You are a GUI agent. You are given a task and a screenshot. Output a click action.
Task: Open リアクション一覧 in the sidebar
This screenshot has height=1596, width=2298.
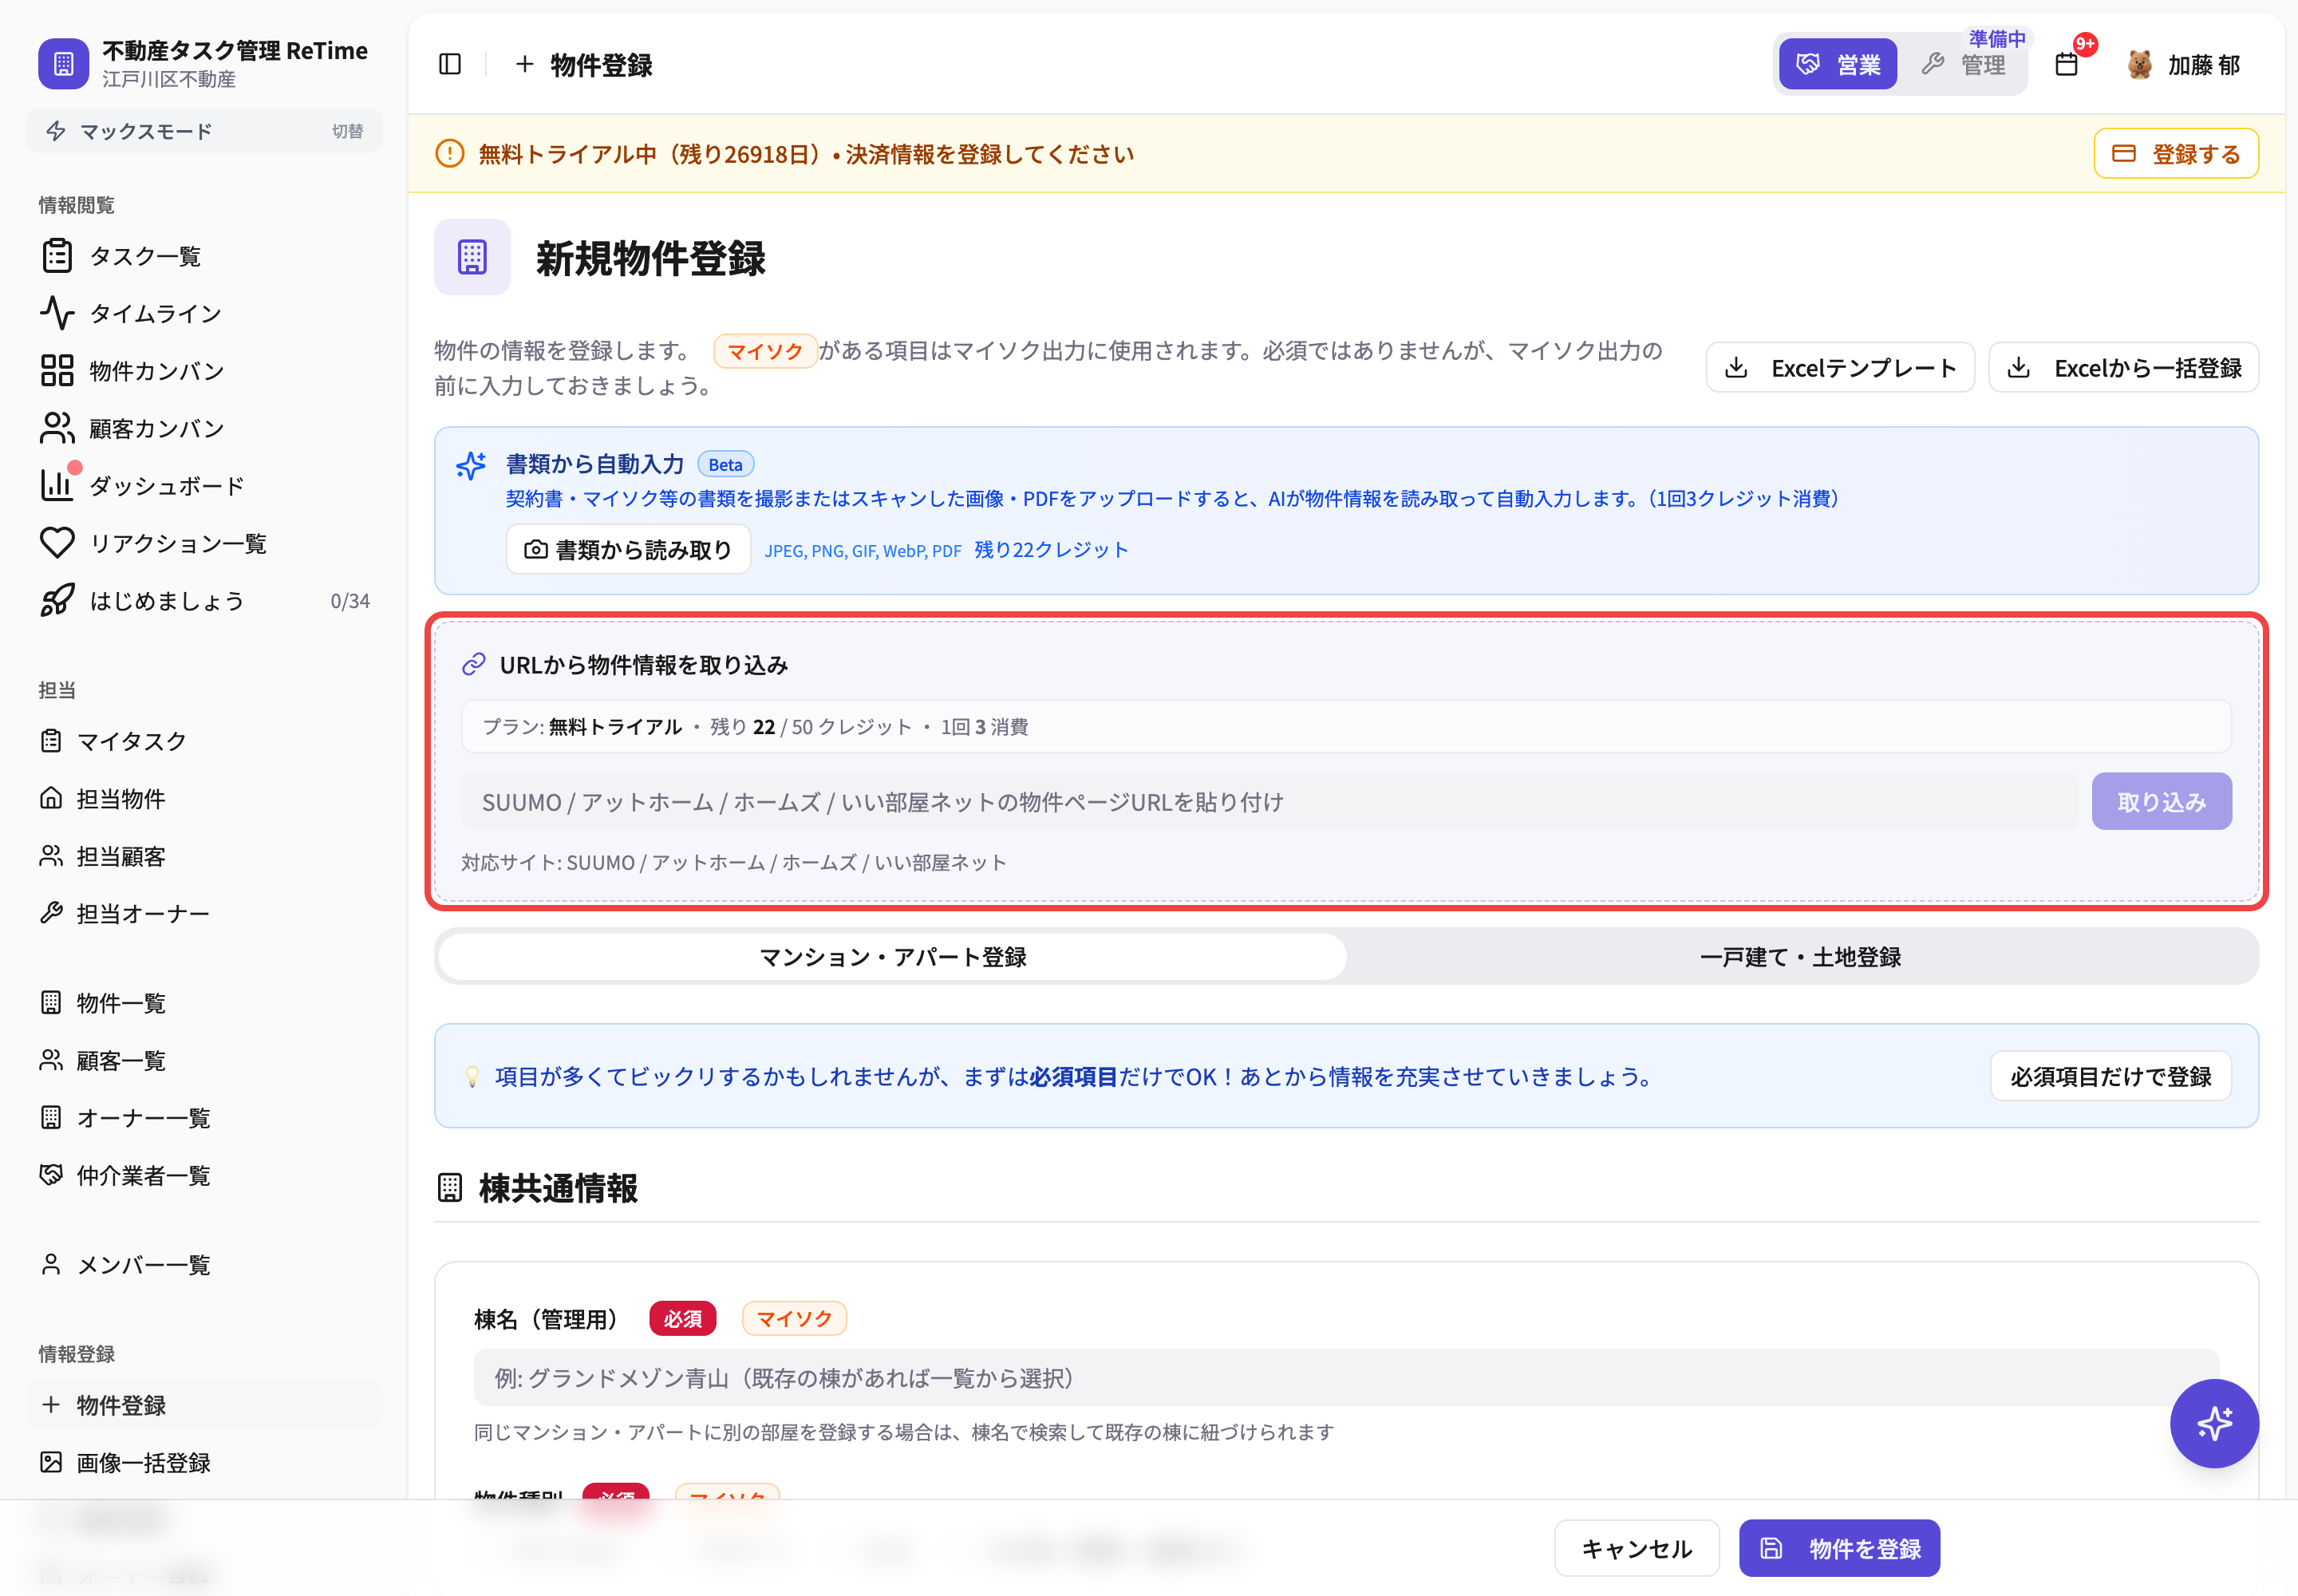click(x=204, y=544)
